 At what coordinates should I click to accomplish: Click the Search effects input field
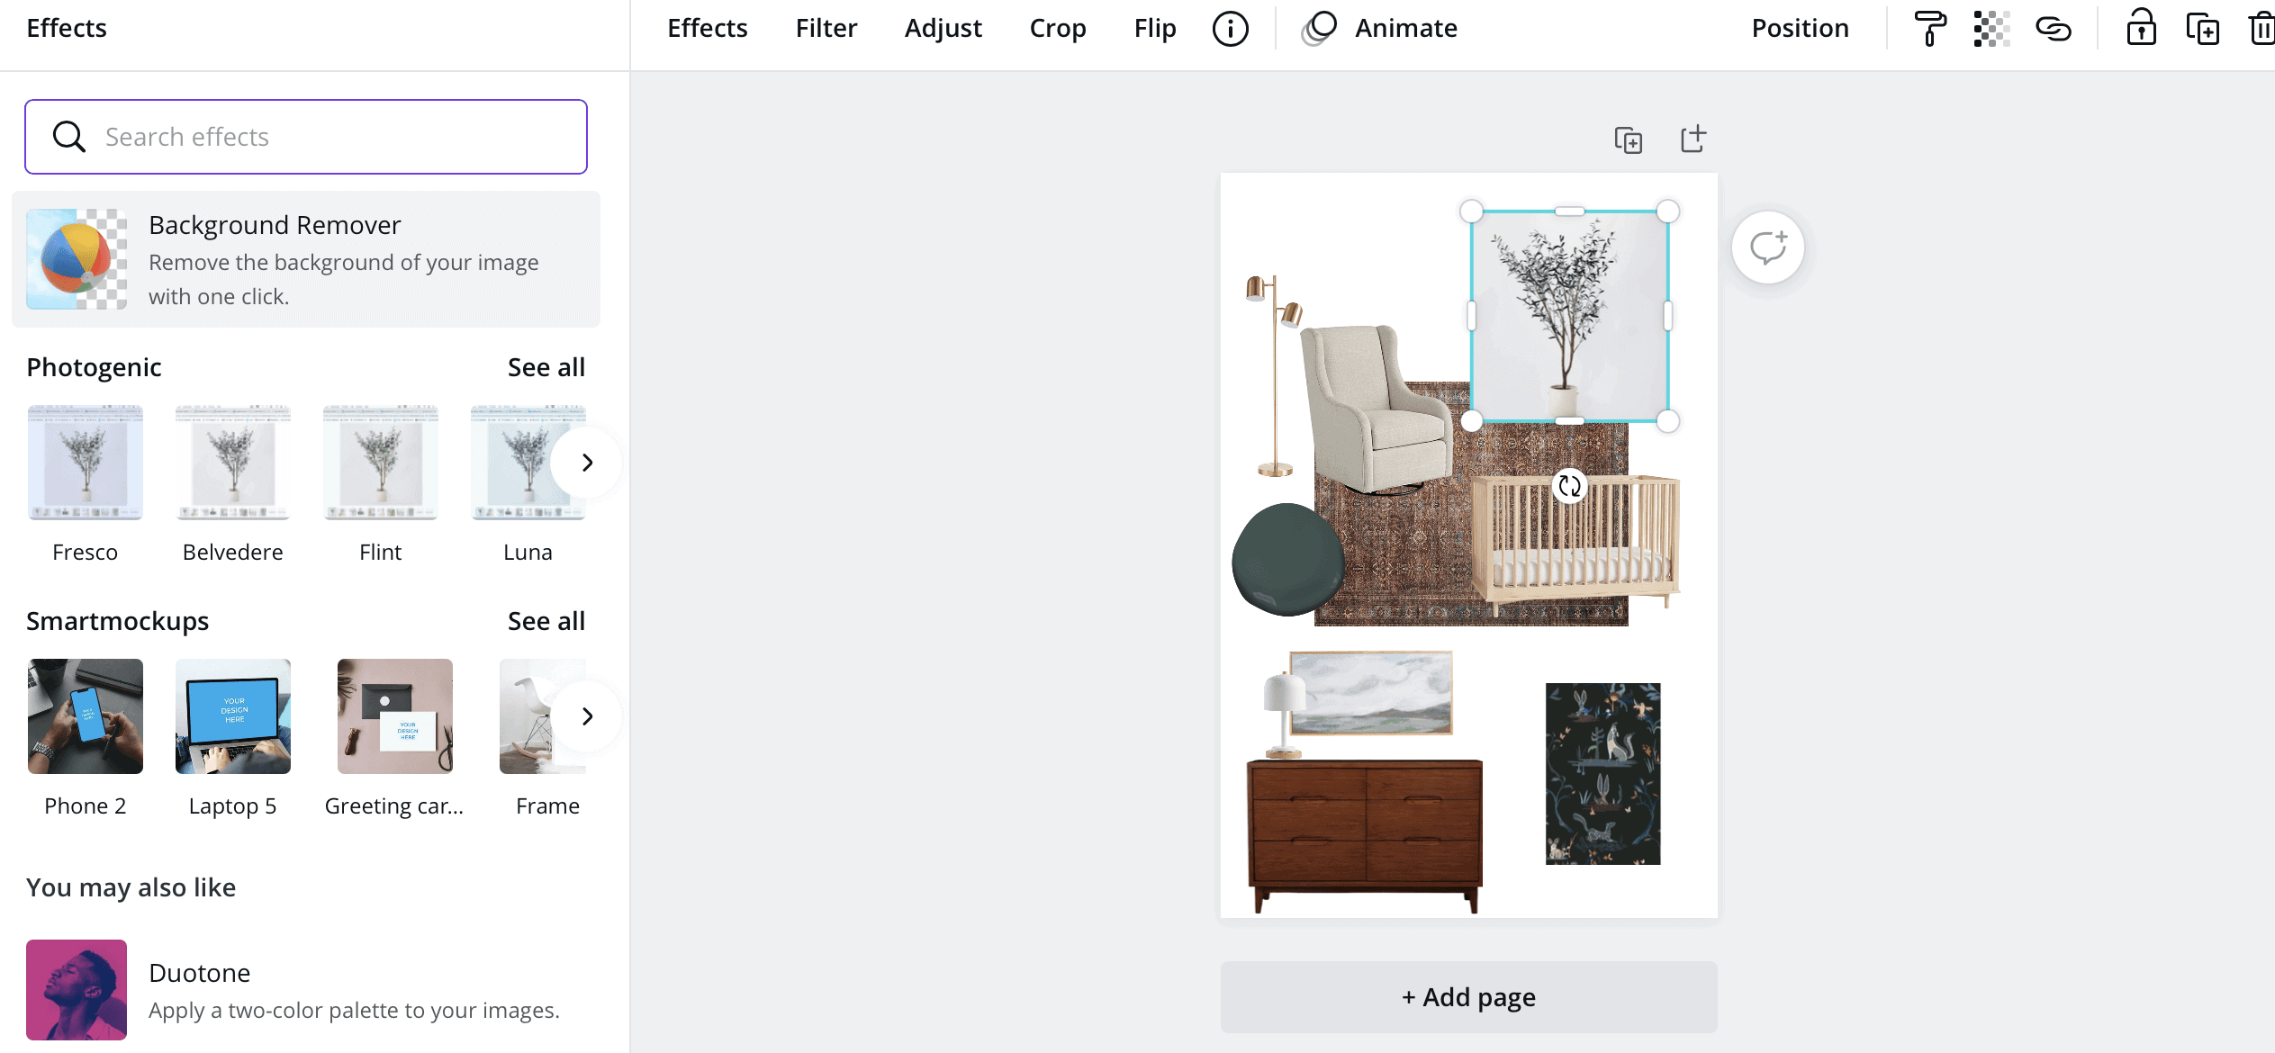coord(306,136)
